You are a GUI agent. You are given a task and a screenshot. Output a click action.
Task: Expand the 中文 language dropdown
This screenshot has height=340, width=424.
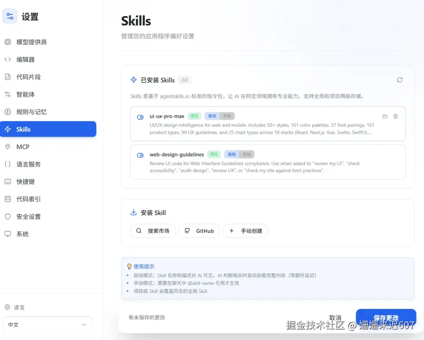[x=47, y=325]
